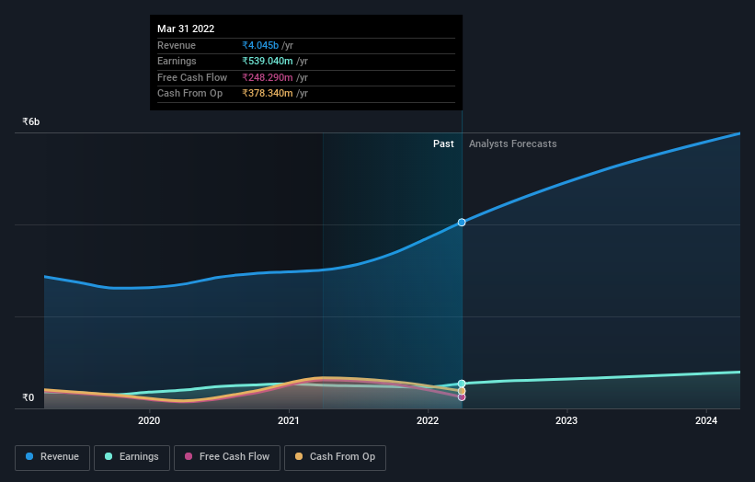Select the 2020 axis label

(149, 421)
